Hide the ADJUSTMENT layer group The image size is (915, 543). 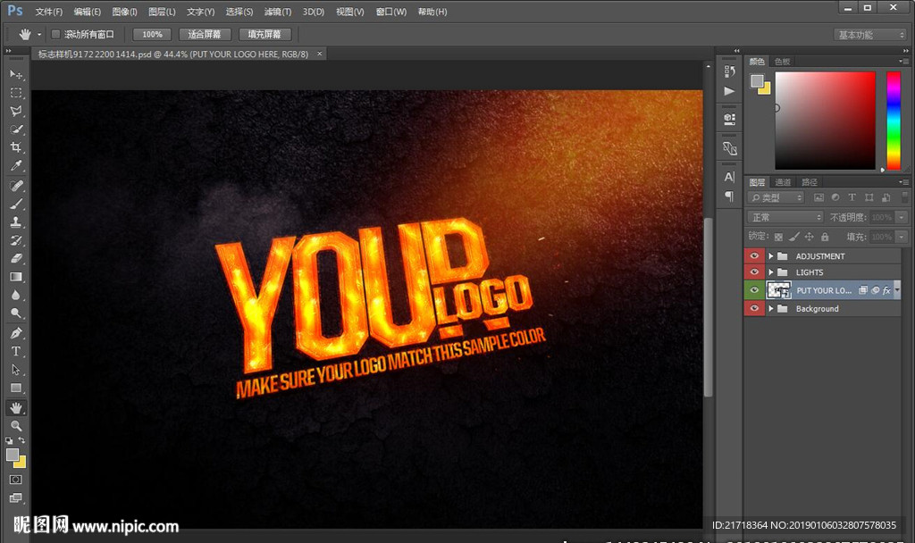tap(754, 256)
